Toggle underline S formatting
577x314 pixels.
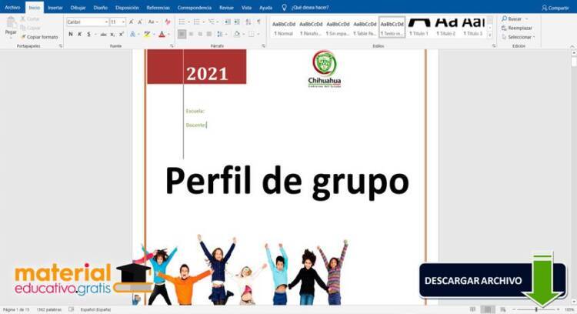[x=89, y=34]
